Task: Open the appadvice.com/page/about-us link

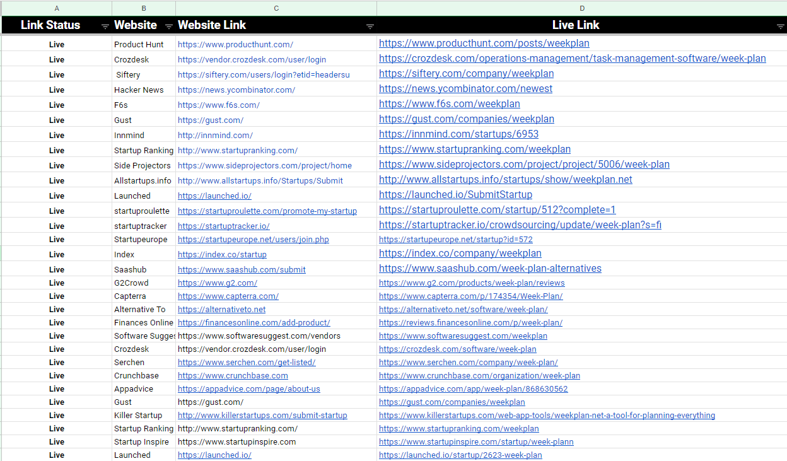Action: pos(249,389)
